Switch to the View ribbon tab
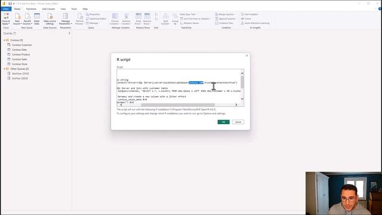This screenshot has width=382, height=215. pos(63,9)
